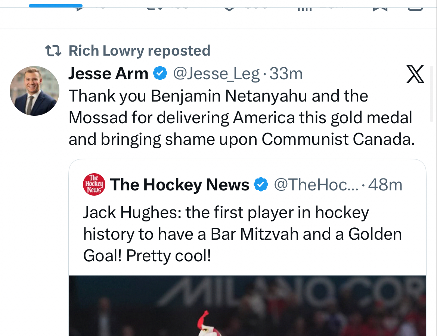Click the @Jesse_Leg handle
This screenshot has height=336, width=437.
point(216,74)
